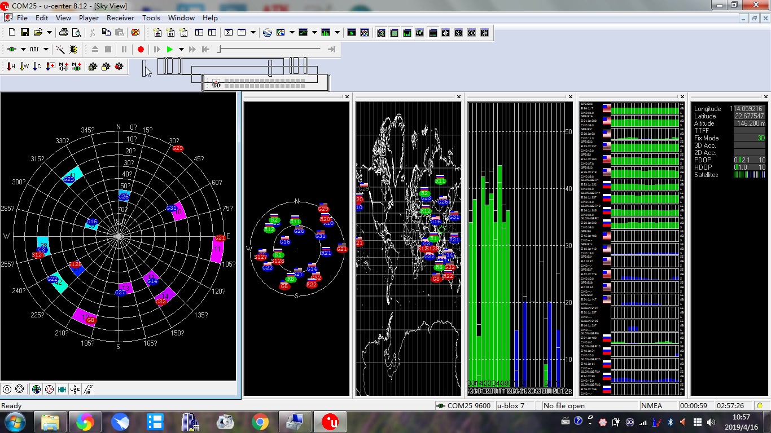Click the Fast Forward player button

tap(192, 50)
